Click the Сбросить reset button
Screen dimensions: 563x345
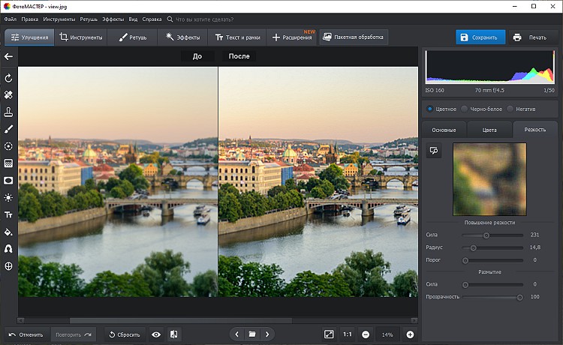point(123,334)
